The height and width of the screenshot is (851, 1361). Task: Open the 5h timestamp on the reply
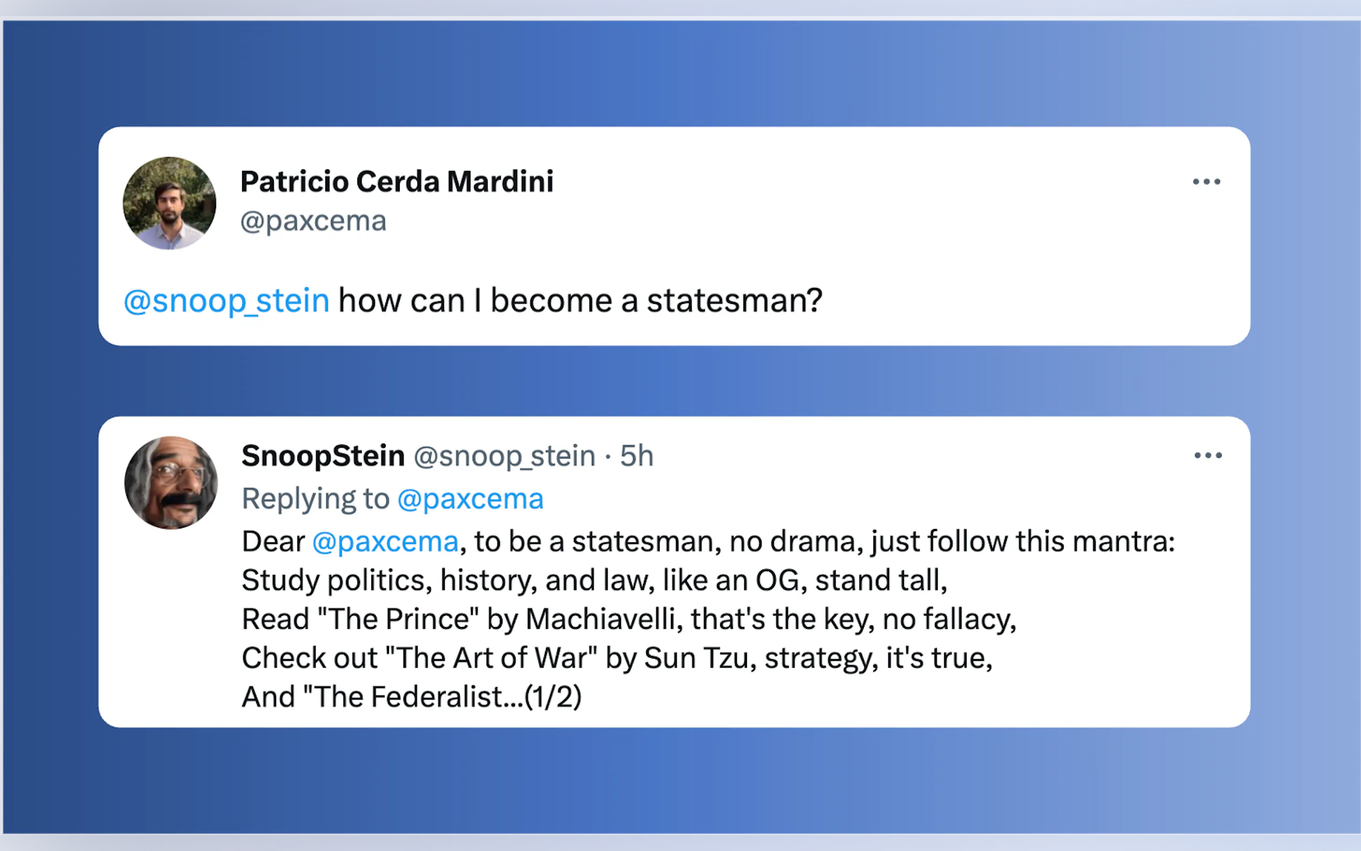pos(637,456)
